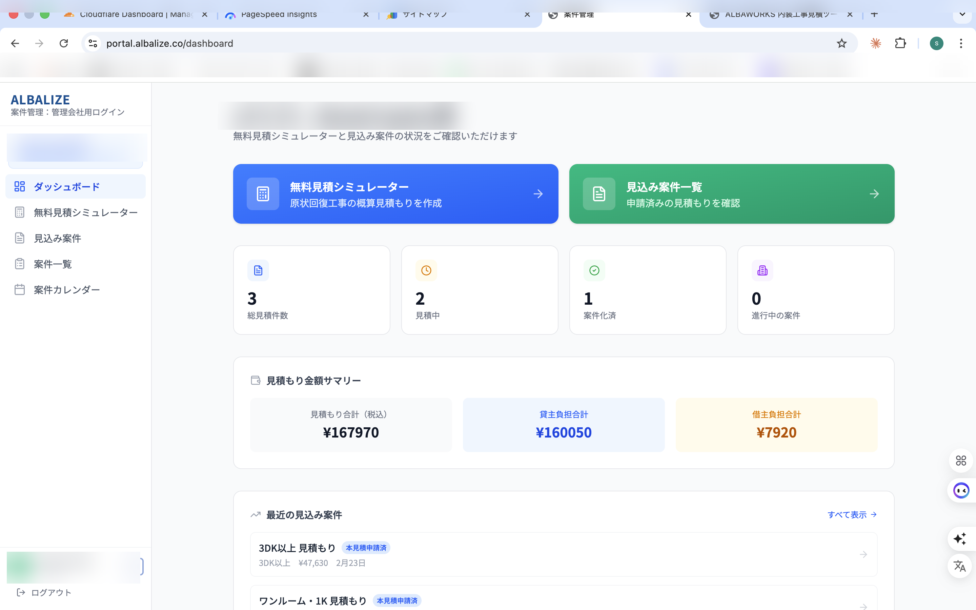Open the tab search chevron at top right
Screen dimensions: 976x610
click(x=963, y=15)
